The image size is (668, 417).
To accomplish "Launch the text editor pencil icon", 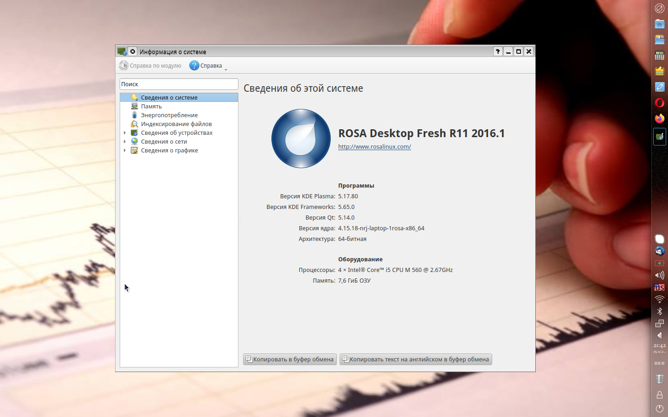I will pos(659,87).
